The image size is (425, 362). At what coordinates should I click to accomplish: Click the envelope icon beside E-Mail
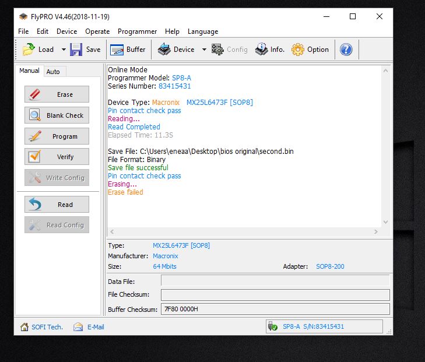(78, 327)
